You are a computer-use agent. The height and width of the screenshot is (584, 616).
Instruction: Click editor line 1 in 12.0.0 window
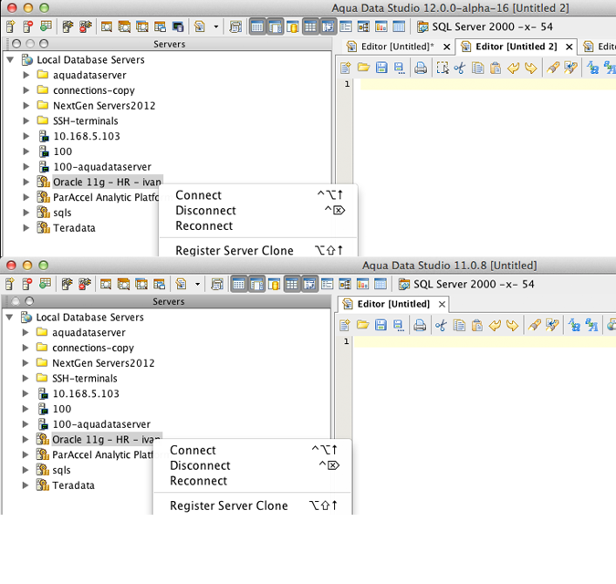(x=487, y=84)
